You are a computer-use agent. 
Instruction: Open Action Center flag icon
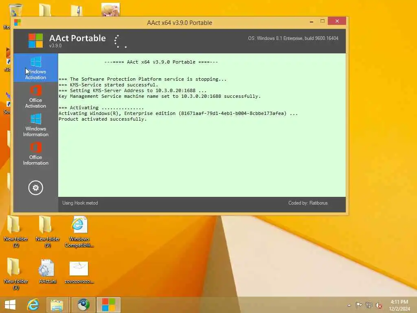coord(359,305)
